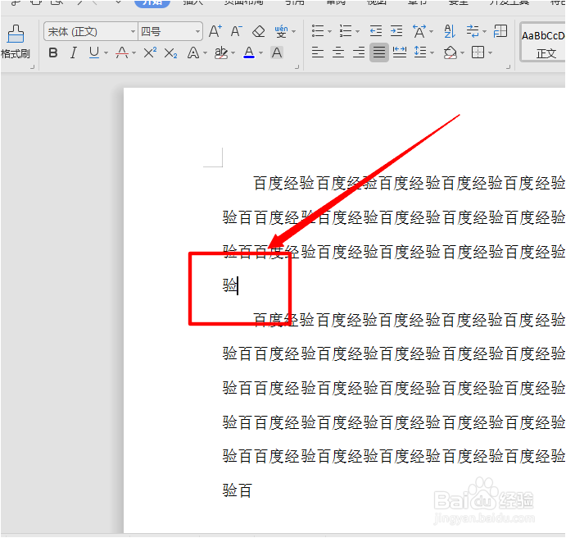Select the 正文 style in styles gallery
The width and height of the screenshot is (566, 538).
pos(543,43)
